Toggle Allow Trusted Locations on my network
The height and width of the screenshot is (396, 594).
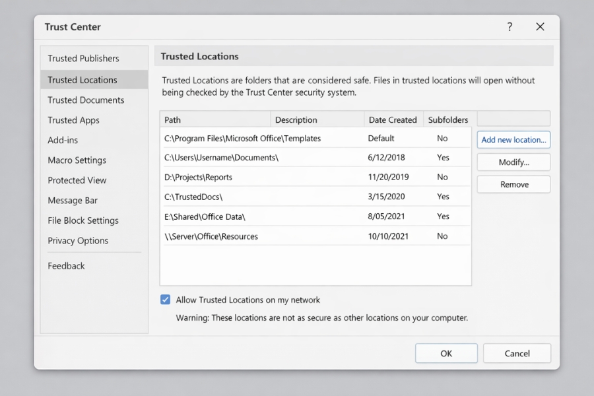(166, 300)
